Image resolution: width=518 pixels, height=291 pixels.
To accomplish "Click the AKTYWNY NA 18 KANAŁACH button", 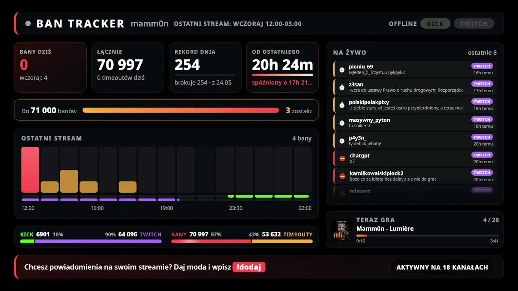I will 442,267.
